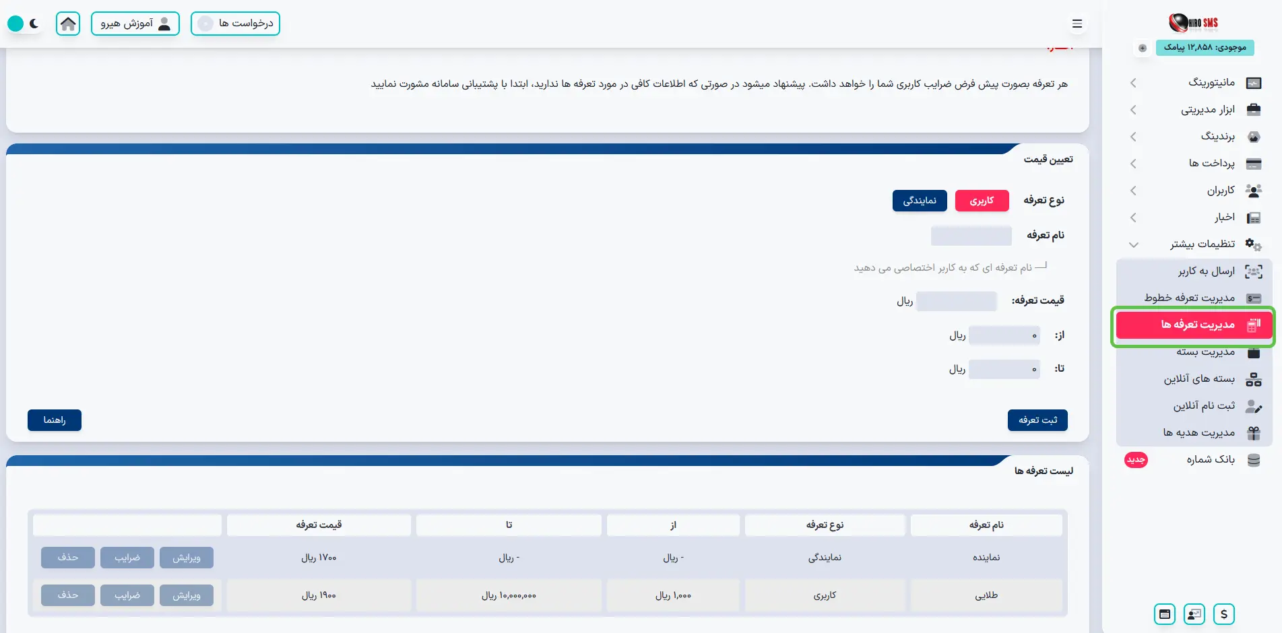Image resolution: width=1282 pixels, height=633 pixels.
Task: Click the home icon in top bar
Action: click(x=68, y=24)
